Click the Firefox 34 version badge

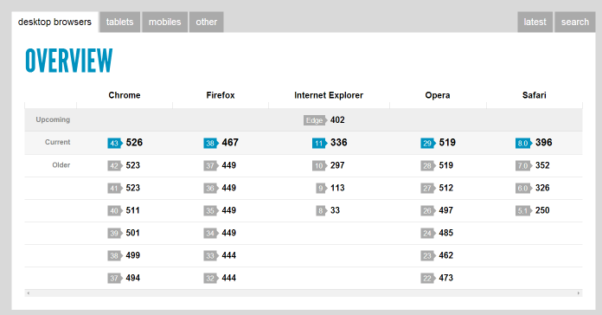(x=211, y=233)
